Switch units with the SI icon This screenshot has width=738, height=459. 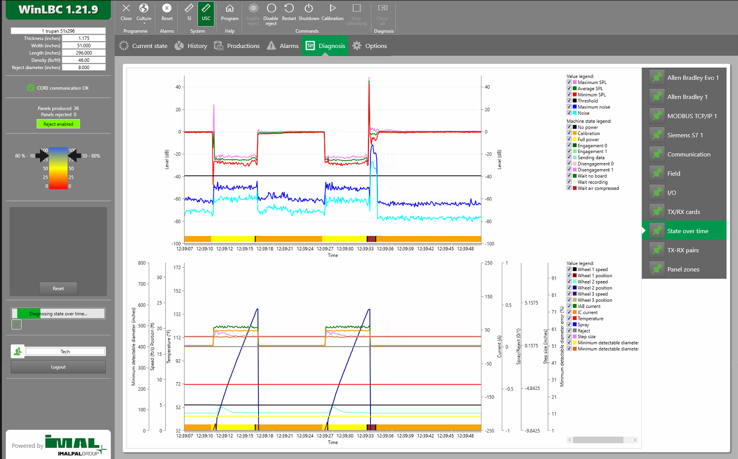click(189, 12)
